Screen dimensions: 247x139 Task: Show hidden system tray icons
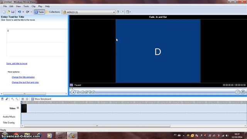[x=184, y=136]
